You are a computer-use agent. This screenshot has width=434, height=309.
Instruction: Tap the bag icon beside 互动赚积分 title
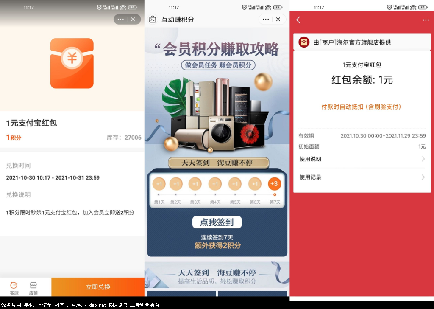(153, 20)
